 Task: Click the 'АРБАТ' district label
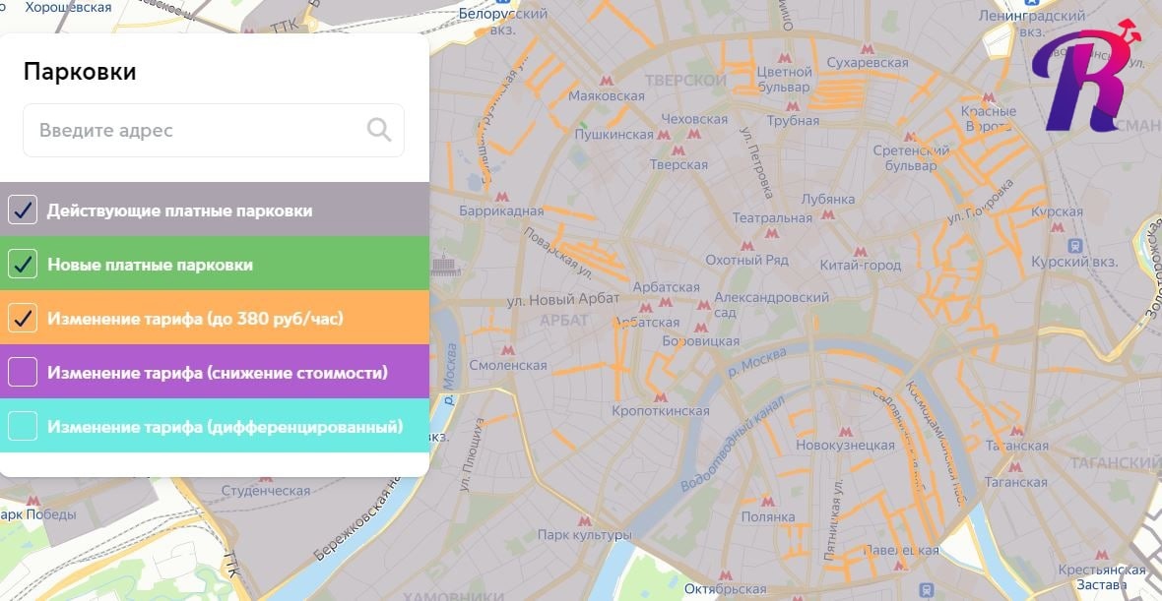[x=564, y=320]
